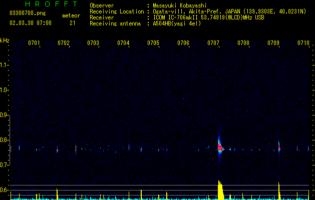Click the 0.6 kHz axis label
The width and height of the screenshot is (315, 200).
[x=4, y=190]
